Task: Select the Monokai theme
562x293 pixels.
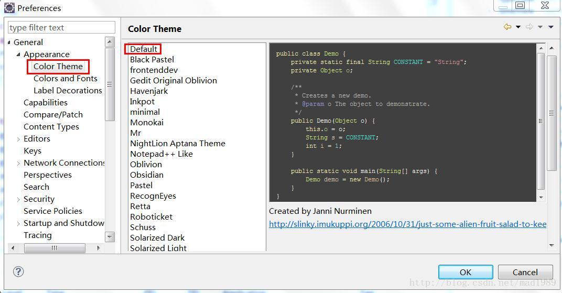Action: click(147, 123)
